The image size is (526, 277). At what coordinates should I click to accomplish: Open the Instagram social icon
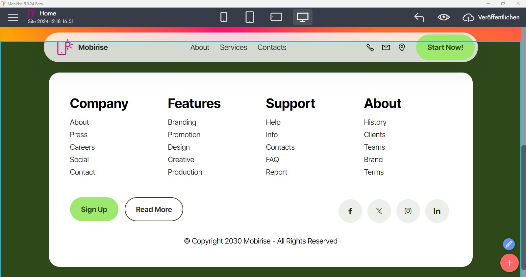click(x=408, y=211)
